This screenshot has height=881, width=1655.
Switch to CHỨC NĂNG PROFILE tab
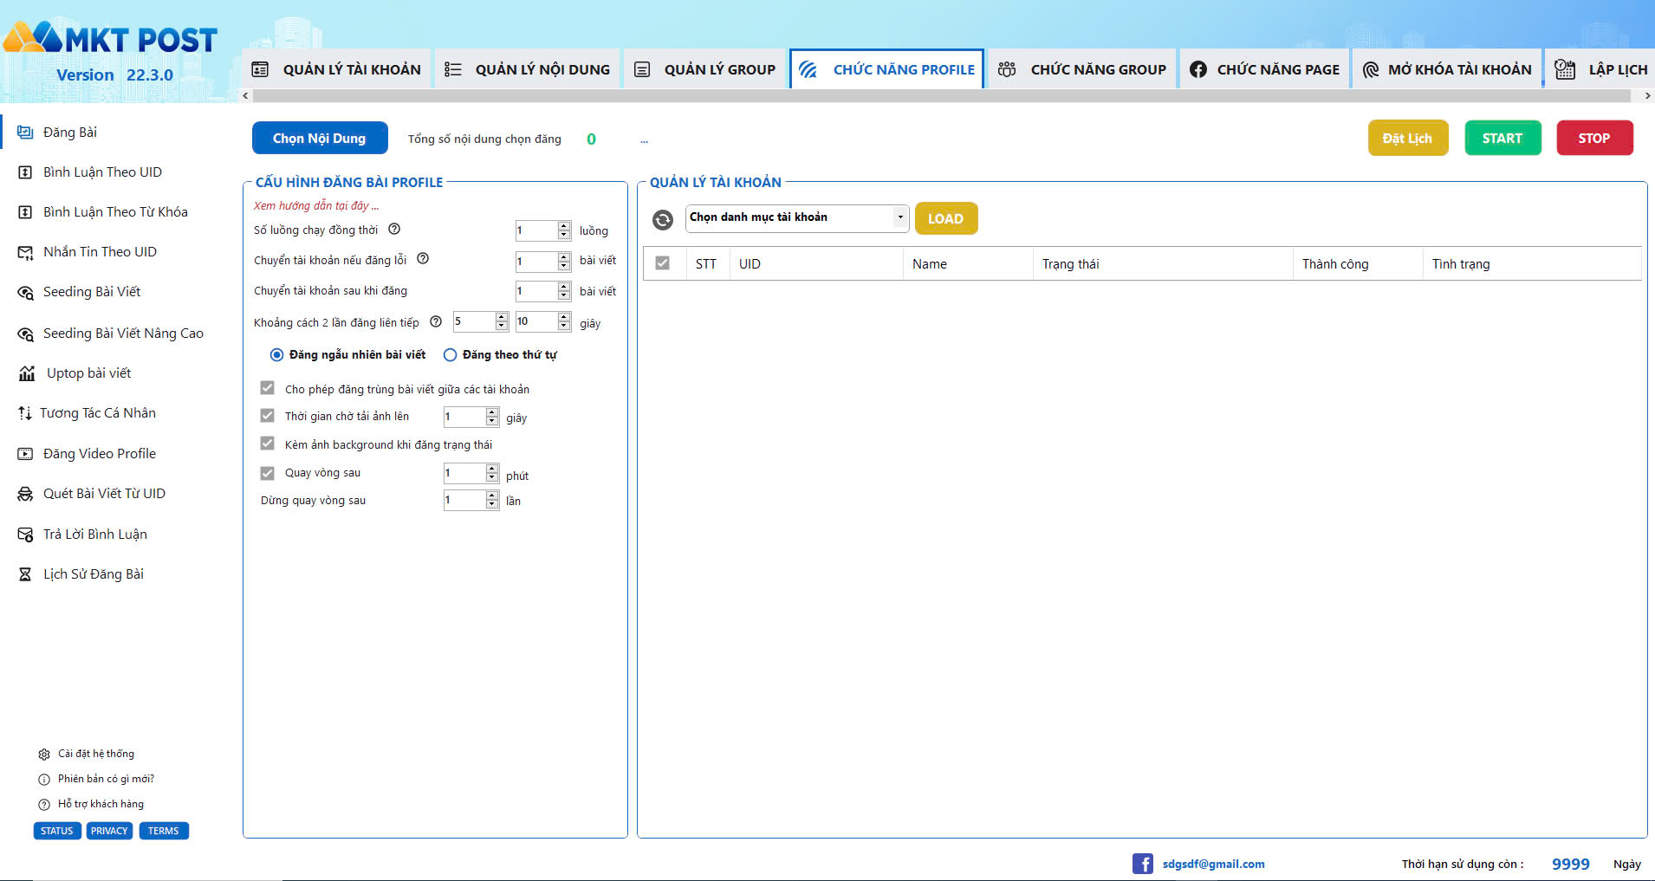886,69
